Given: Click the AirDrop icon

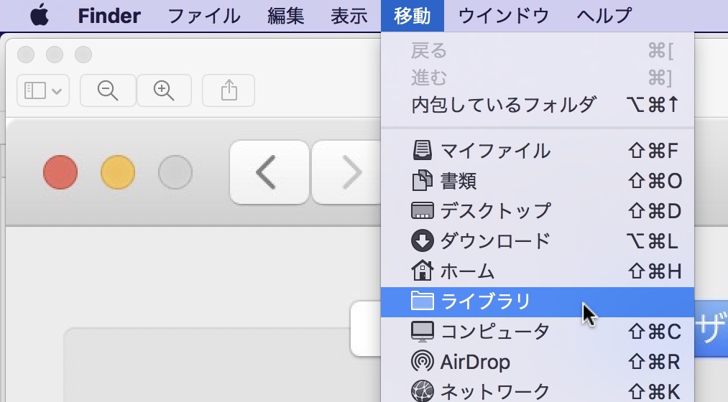Looking at the screenshot, I should point(422,361).
